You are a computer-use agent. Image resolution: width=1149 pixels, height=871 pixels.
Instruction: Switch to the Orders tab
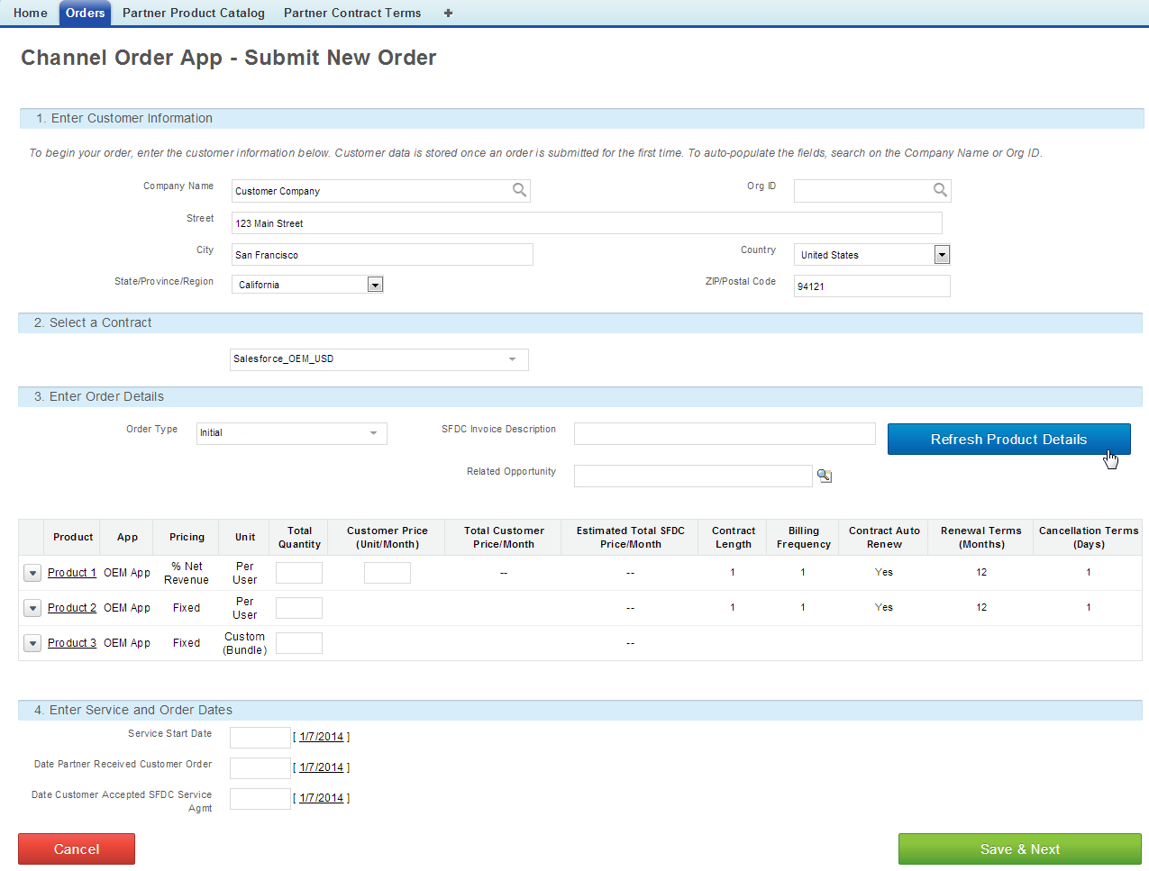coord(86,13)
